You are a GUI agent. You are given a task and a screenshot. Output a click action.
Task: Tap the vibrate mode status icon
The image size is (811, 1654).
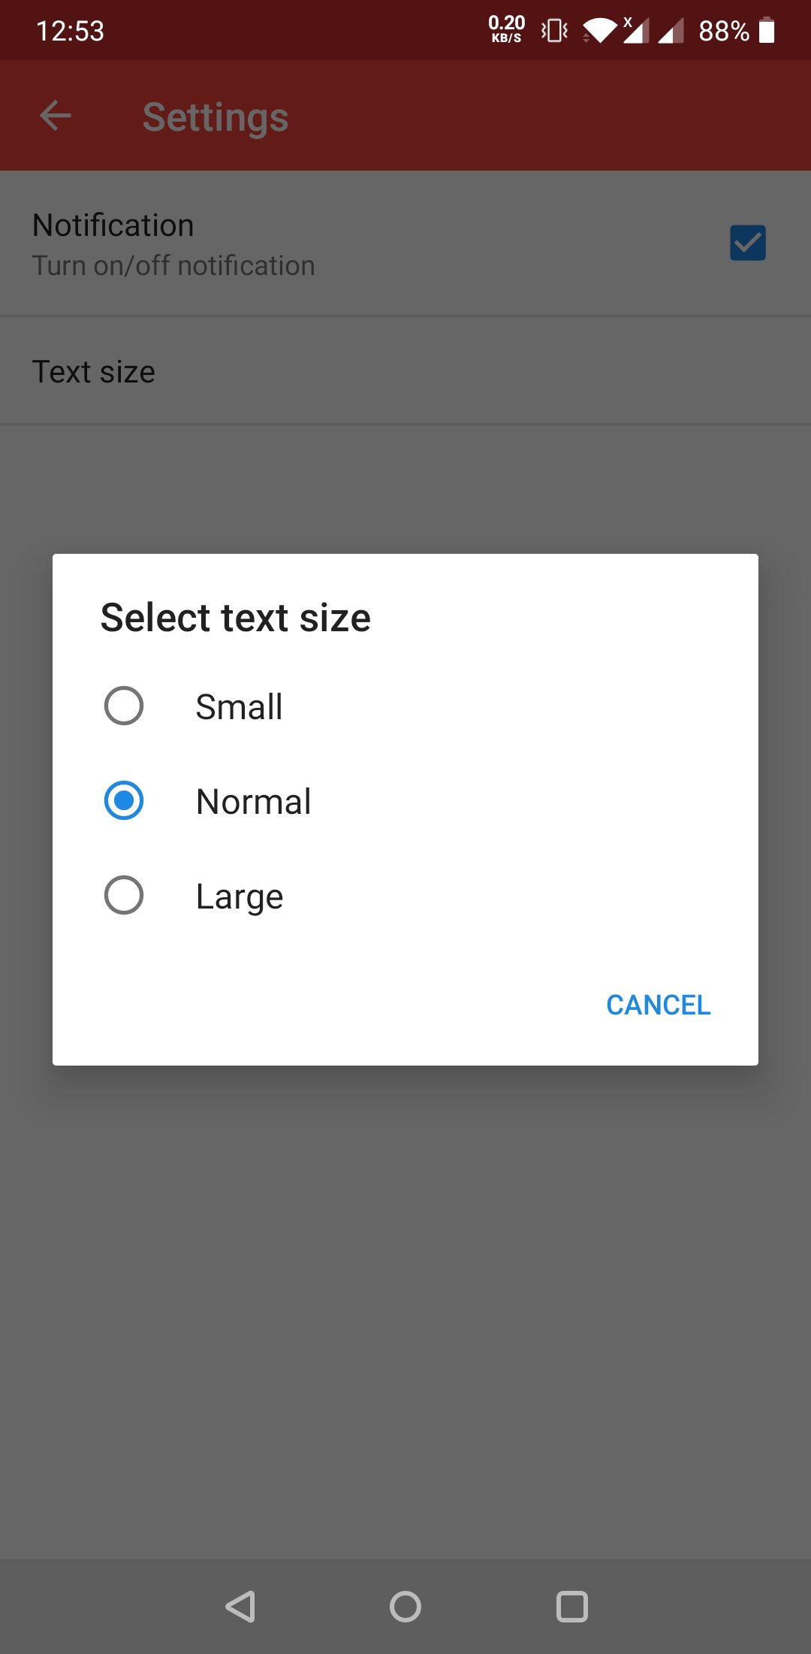pyautogui.click(x=554, y=31)
